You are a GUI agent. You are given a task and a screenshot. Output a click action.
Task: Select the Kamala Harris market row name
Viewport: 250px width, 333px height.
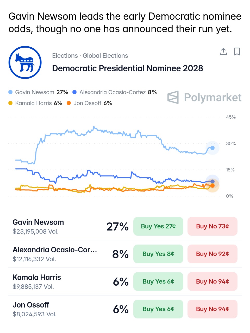(37, 277)
